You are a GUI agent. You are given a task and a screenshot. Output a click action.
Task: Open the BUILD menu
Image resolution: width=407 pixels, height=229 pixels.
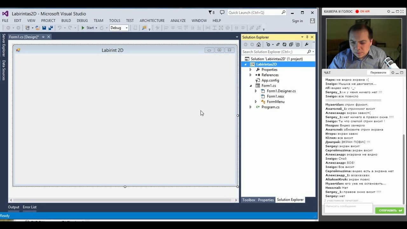(66, 21)
